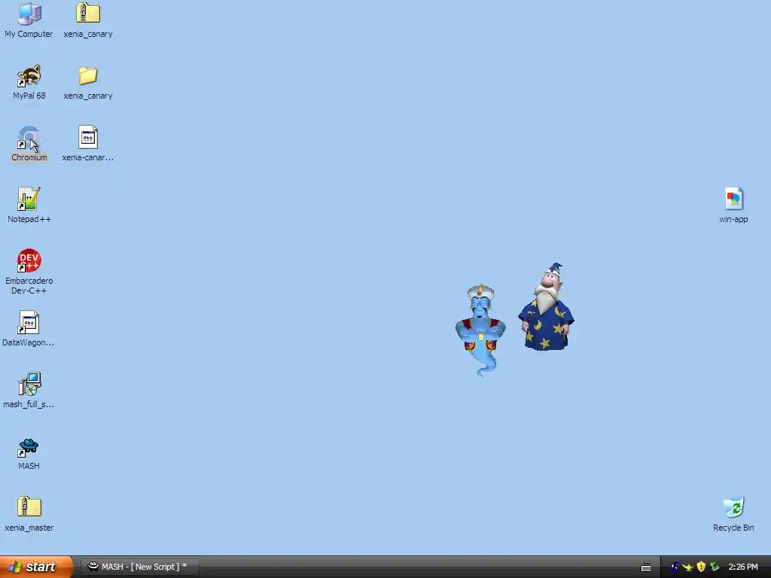This screenshot has height=578, width=771.
Task: Click the wizard tray icon
Action: [x=675, y=567]
